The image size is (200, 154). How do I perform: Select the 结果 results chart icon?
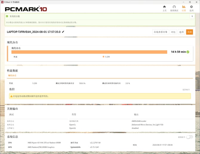click(184, 7)
